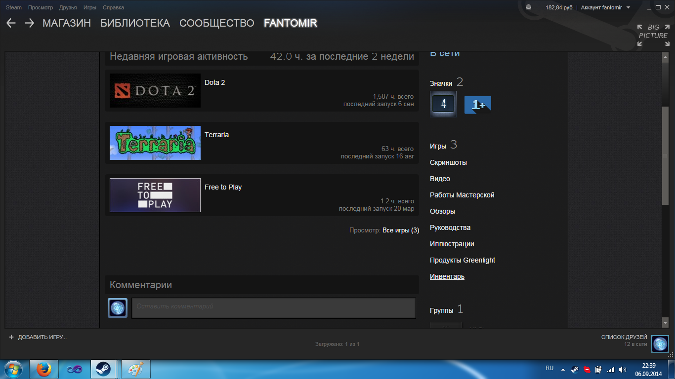The image size is (675, 379).
Task: Open the Игры 3 sidebar link
Action: [443, 145]
